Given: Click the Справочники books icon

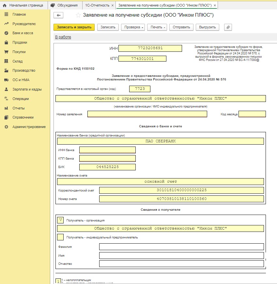Looking at the screenshot, I should point(6,117).
